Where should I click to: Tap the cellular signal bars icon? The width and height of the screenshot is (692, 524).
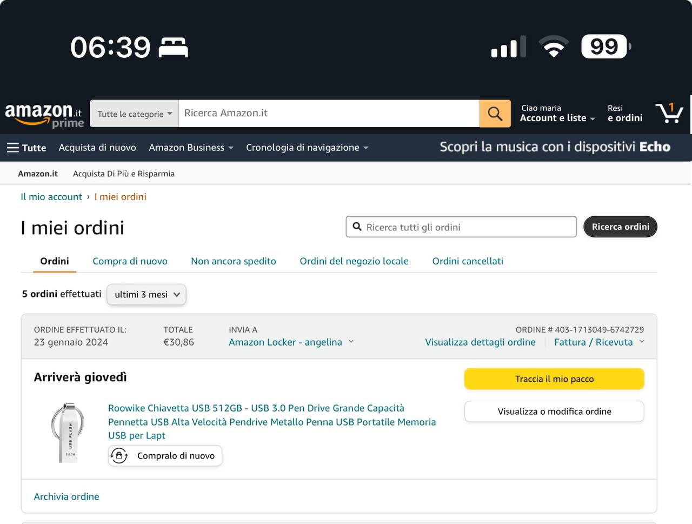pos(509,47)
